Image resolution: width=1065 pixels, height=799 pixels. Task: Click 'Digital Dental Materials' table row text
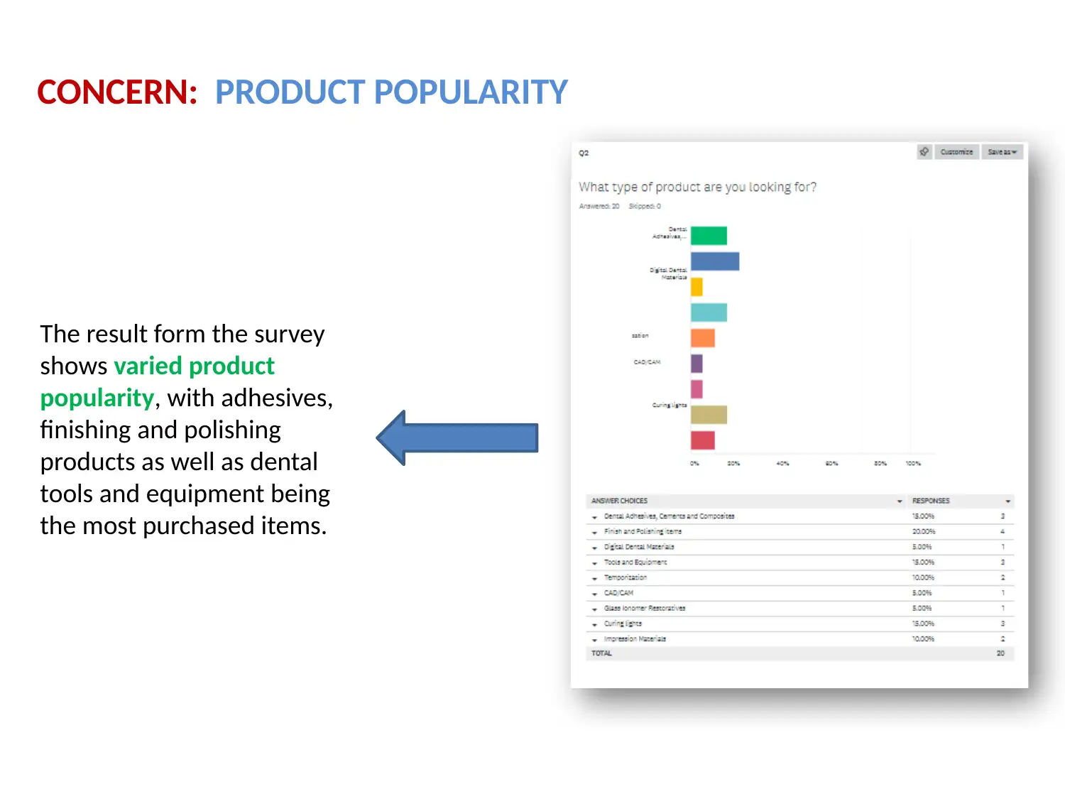pyautogui.click(x=639, y=547)
